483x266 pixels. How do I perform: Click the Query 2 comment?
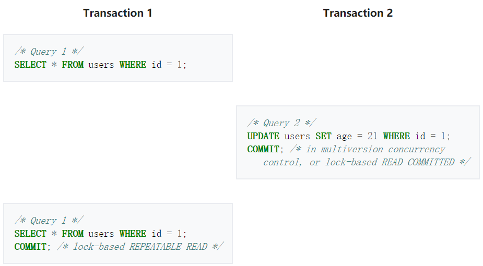pyautogui.click(x=281, y=123)
